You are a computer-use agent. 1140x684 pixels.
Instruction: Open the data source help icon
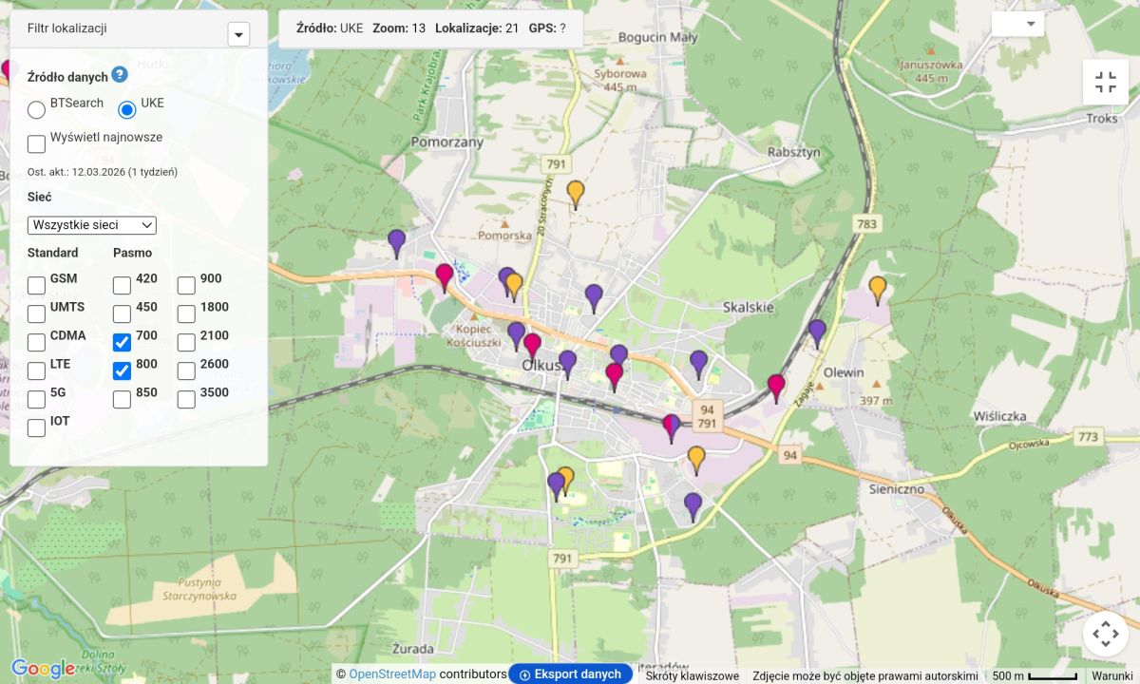point(120,74)
